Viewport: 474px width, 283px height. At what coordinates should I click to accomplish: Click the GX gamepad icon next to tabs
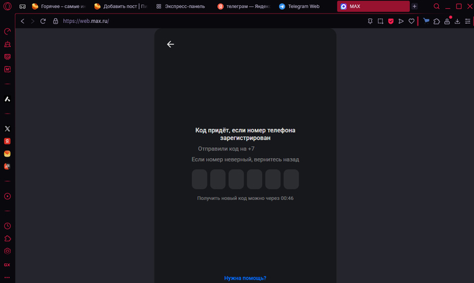(x=22, y=6)
